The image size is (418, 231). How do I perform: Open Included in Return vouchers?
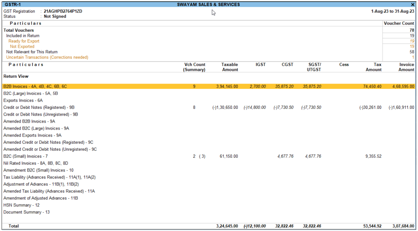click(23, 36)
